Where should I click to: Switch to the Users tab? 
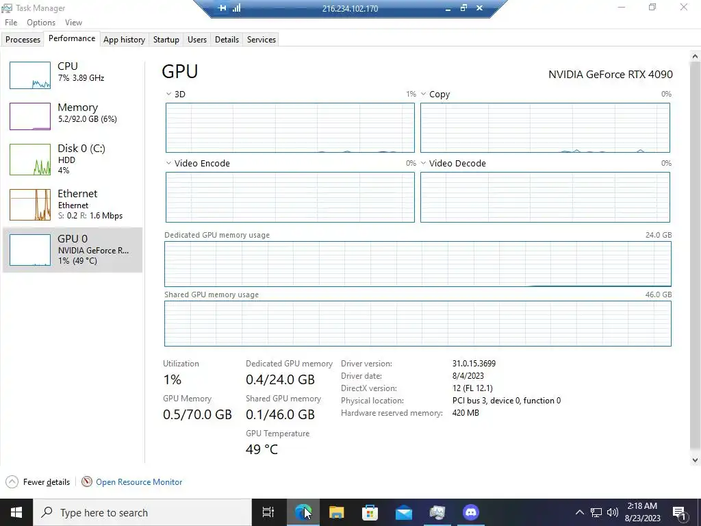point(196,39)
